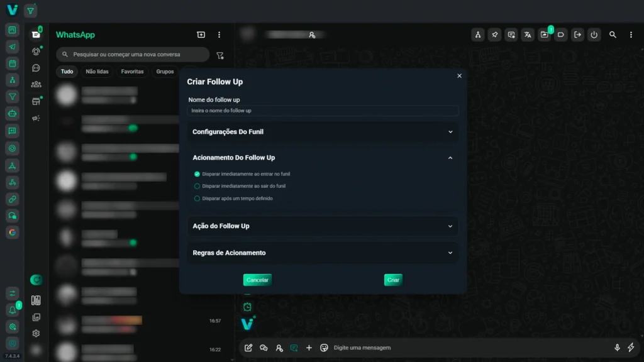
Task: Switch to the Favoritas filter tab
Action: (x=132, y=72)
